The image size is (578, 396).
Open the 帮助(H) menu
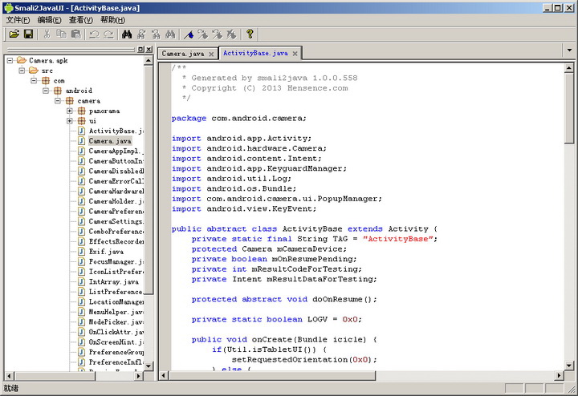tap(112, 19)
